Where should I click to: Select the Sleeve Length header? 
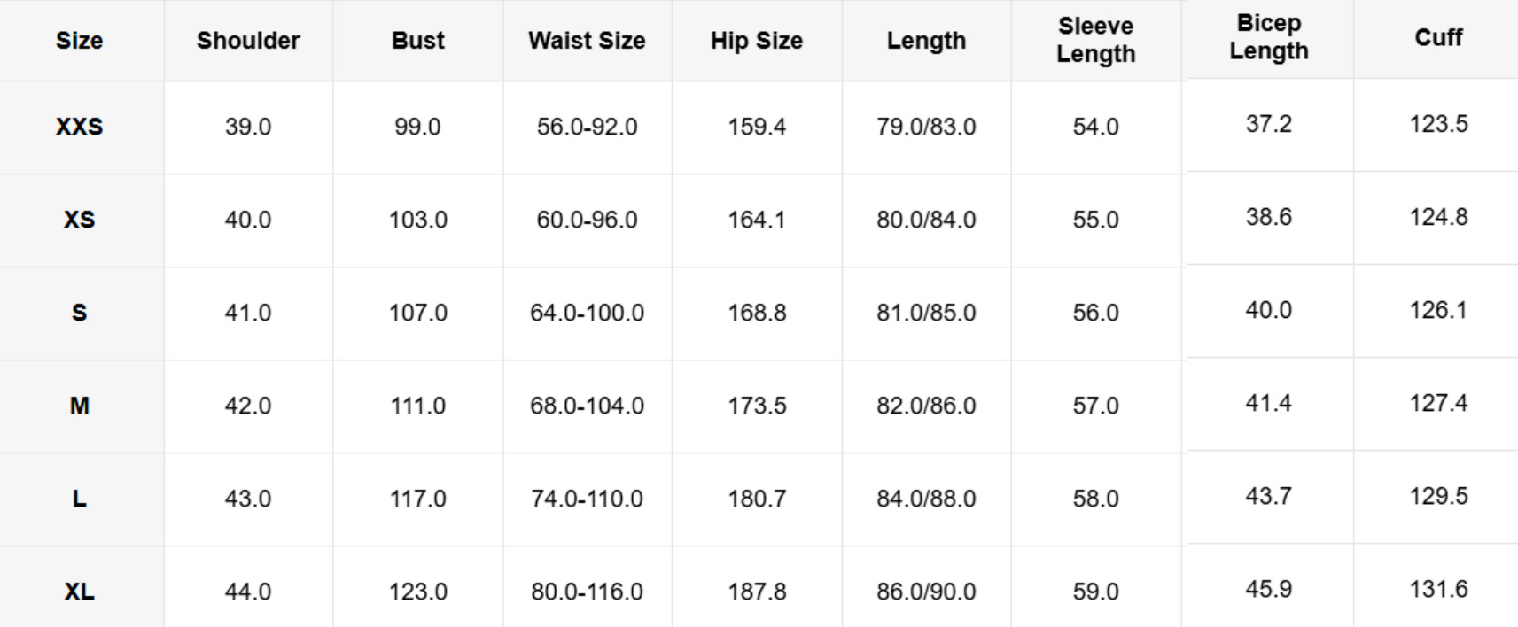pyautogui.click(x=1095, y=40)
